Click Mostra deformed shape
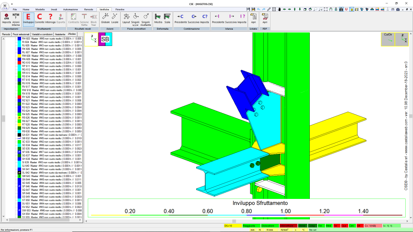The width and height of the screenshot is (413, 232). tap(158, 18)
